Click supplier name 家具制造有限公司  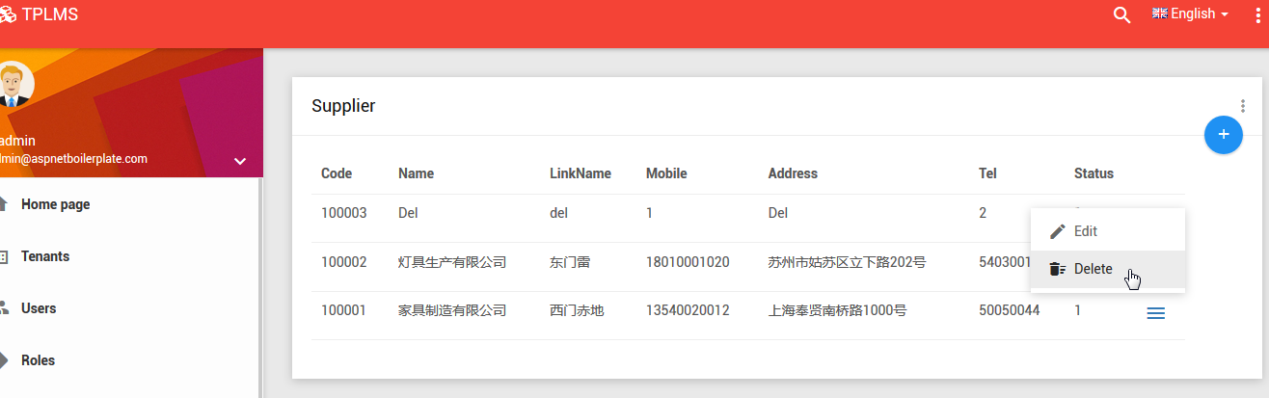tap(452, 310)
